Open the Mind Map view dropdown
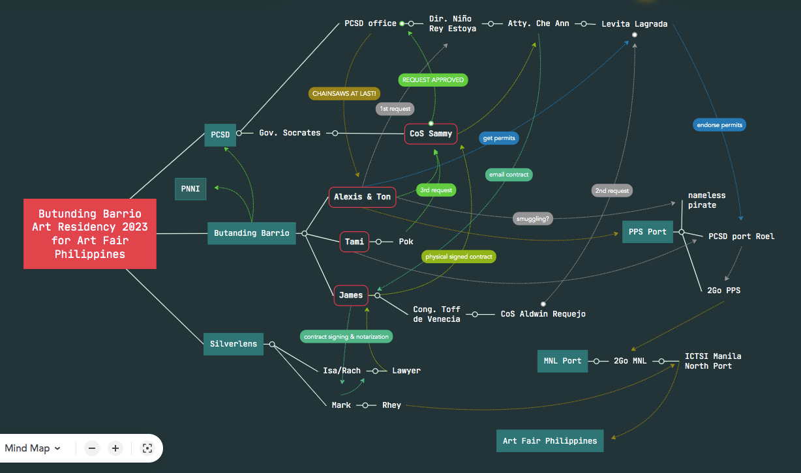 [33, 448]
